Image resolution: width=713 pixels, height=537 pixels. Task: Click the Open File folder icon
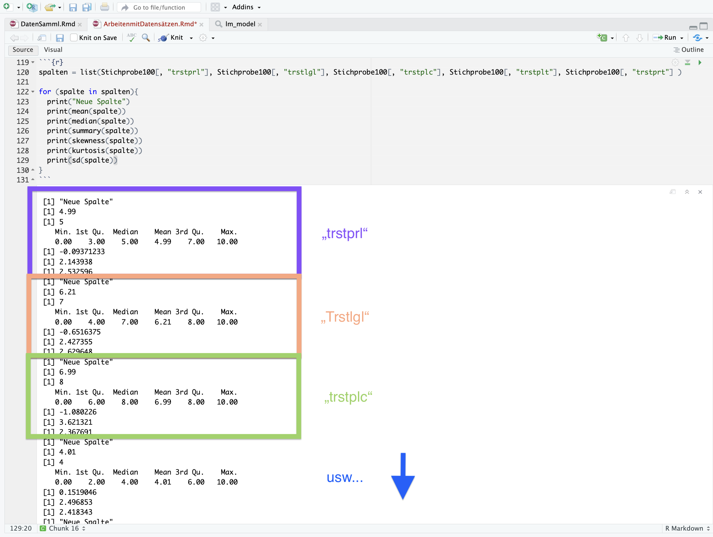tap(49, 7)
